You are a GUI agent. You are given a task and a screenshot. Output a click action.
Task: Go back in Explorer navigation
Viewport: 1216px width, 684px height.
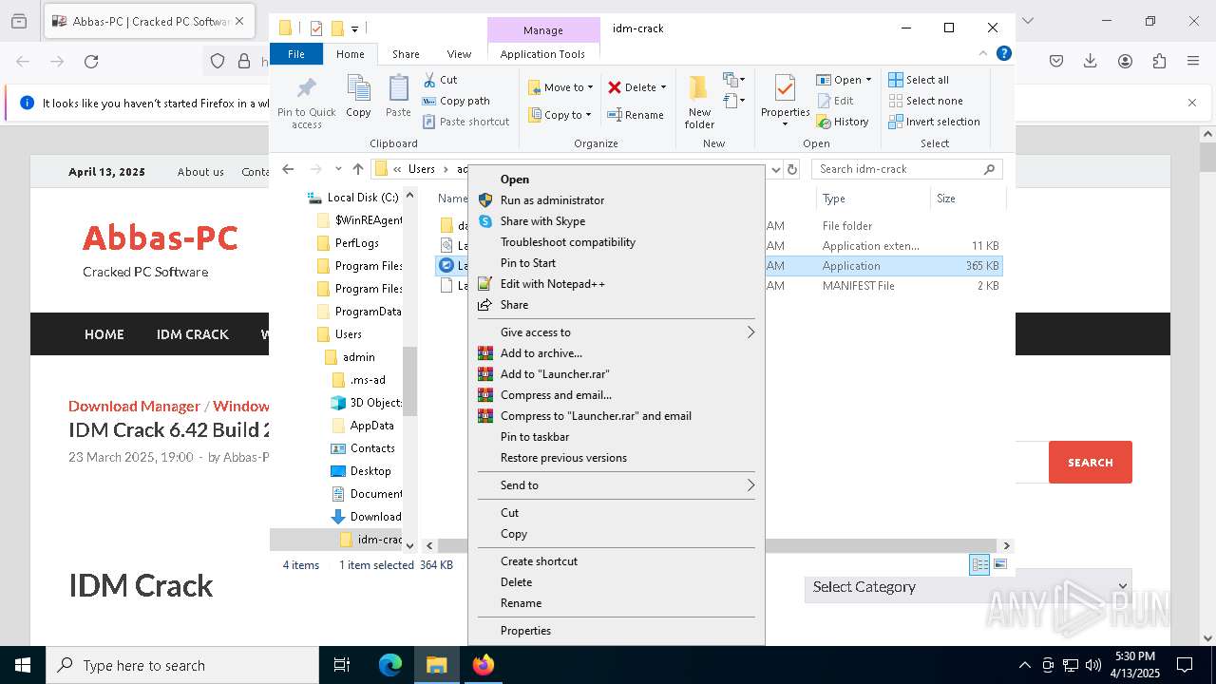[288, 169]
